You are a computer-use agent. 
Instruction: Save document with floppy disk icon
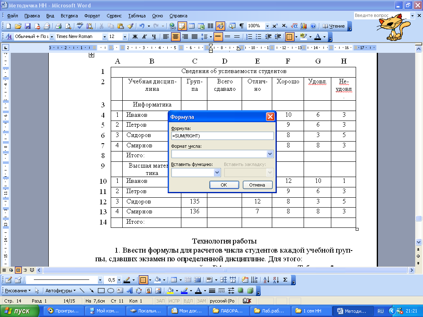[28, 26]
